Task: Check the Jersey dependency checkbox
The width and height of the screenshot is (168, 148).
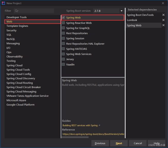Action: click(x=63, y=59)
